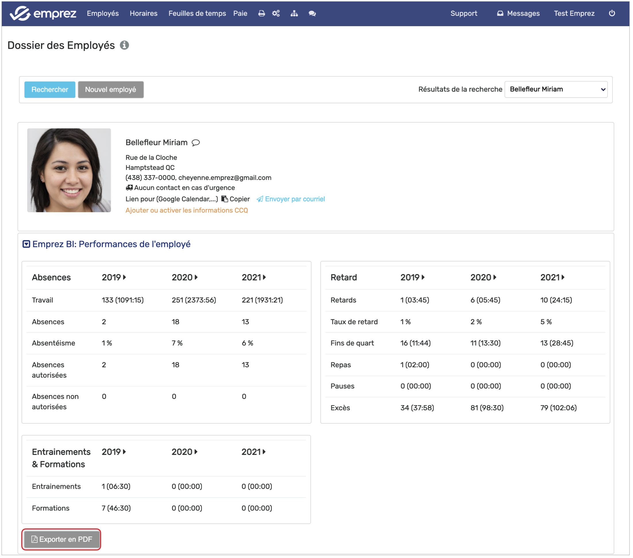Click the organization chart icon
This screenshot has height=558, width=633.
(x=294, y=13)
